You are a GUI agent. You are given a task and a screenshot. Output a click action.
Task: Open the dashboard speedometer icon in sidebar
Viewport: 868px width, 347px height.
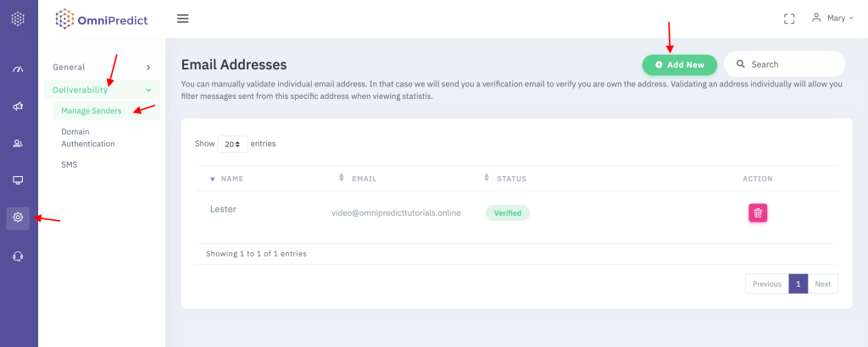pyautogui.click(x=18, y=69)
